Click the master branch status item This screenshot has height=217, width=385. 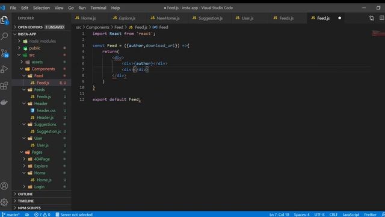(11, 215)
